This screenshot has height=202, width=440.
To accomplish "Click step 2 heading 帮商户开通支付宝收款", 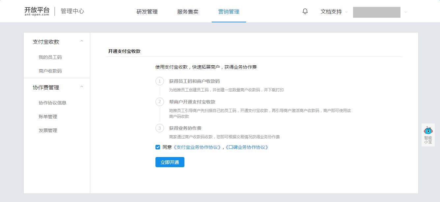I will [192, 102].
